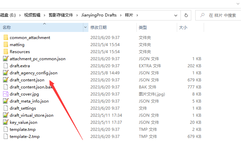The height and width of the screenshot is (146, 241).
Task: Select the draft.extra file name
Action: pos(20,66)
